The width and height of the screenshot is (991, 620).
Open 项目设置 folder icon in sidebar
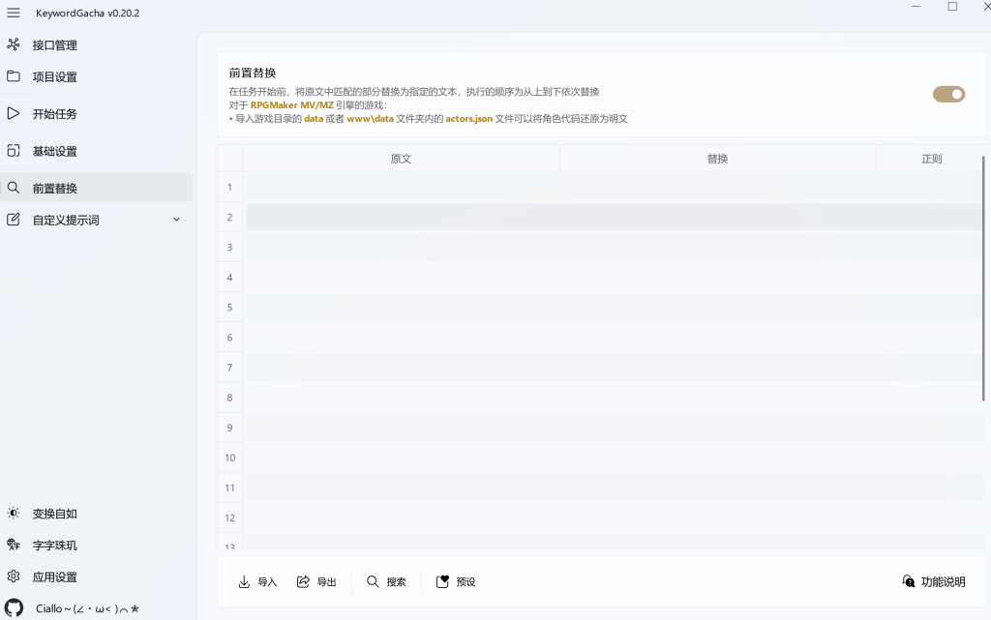coord(14,76)
